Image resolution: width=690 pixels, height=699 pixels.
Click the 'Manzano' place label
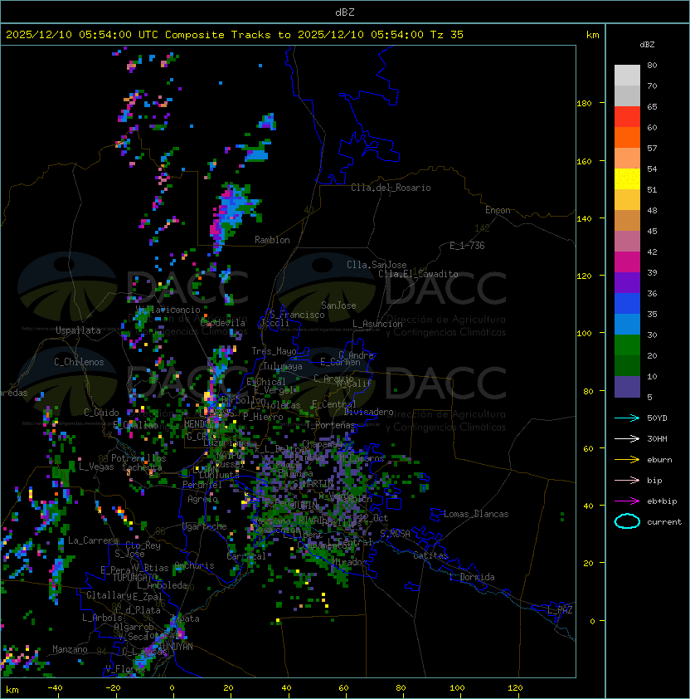pos(70,649)
